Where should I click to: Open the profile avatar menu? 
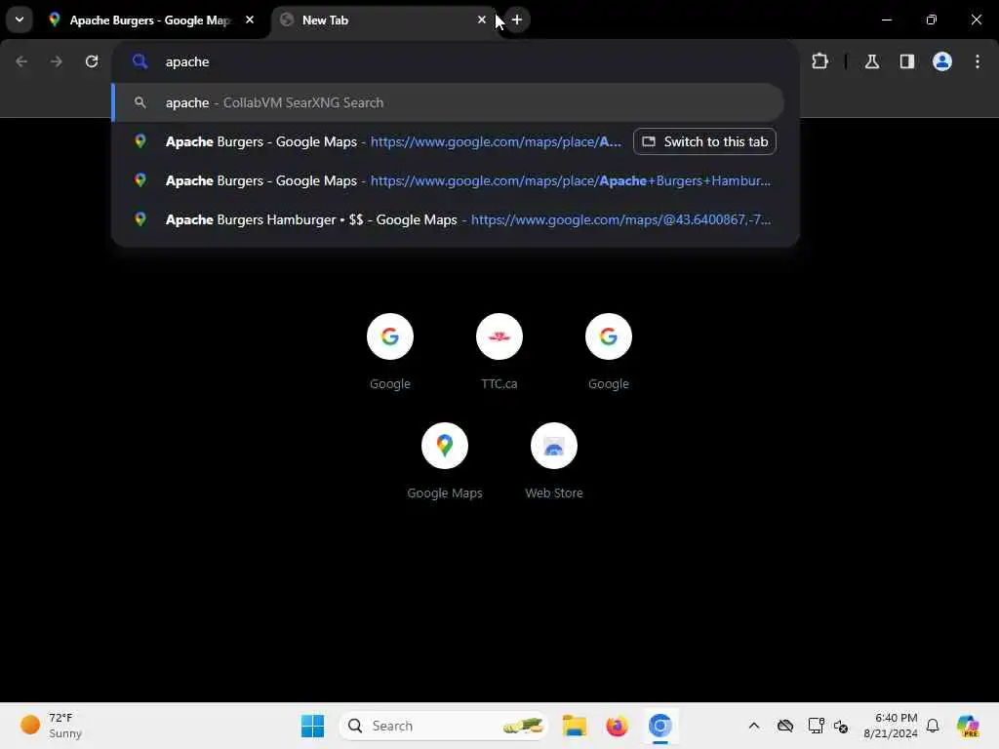tap(942, 61)
